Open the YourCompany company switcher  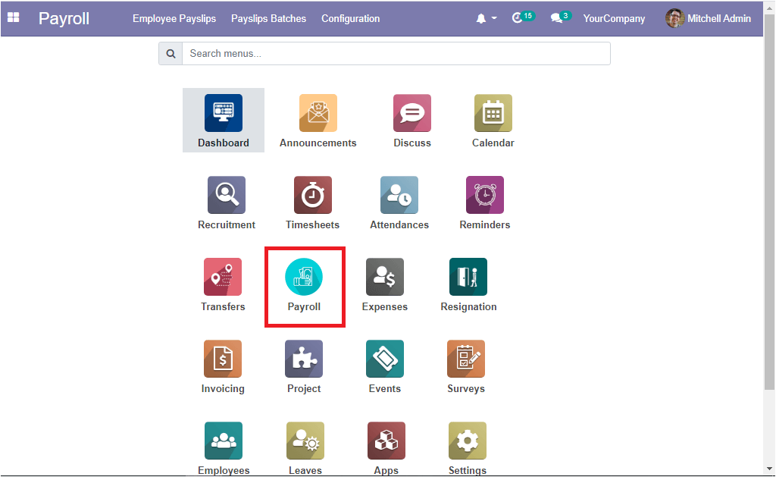click(x=614, y=18)
